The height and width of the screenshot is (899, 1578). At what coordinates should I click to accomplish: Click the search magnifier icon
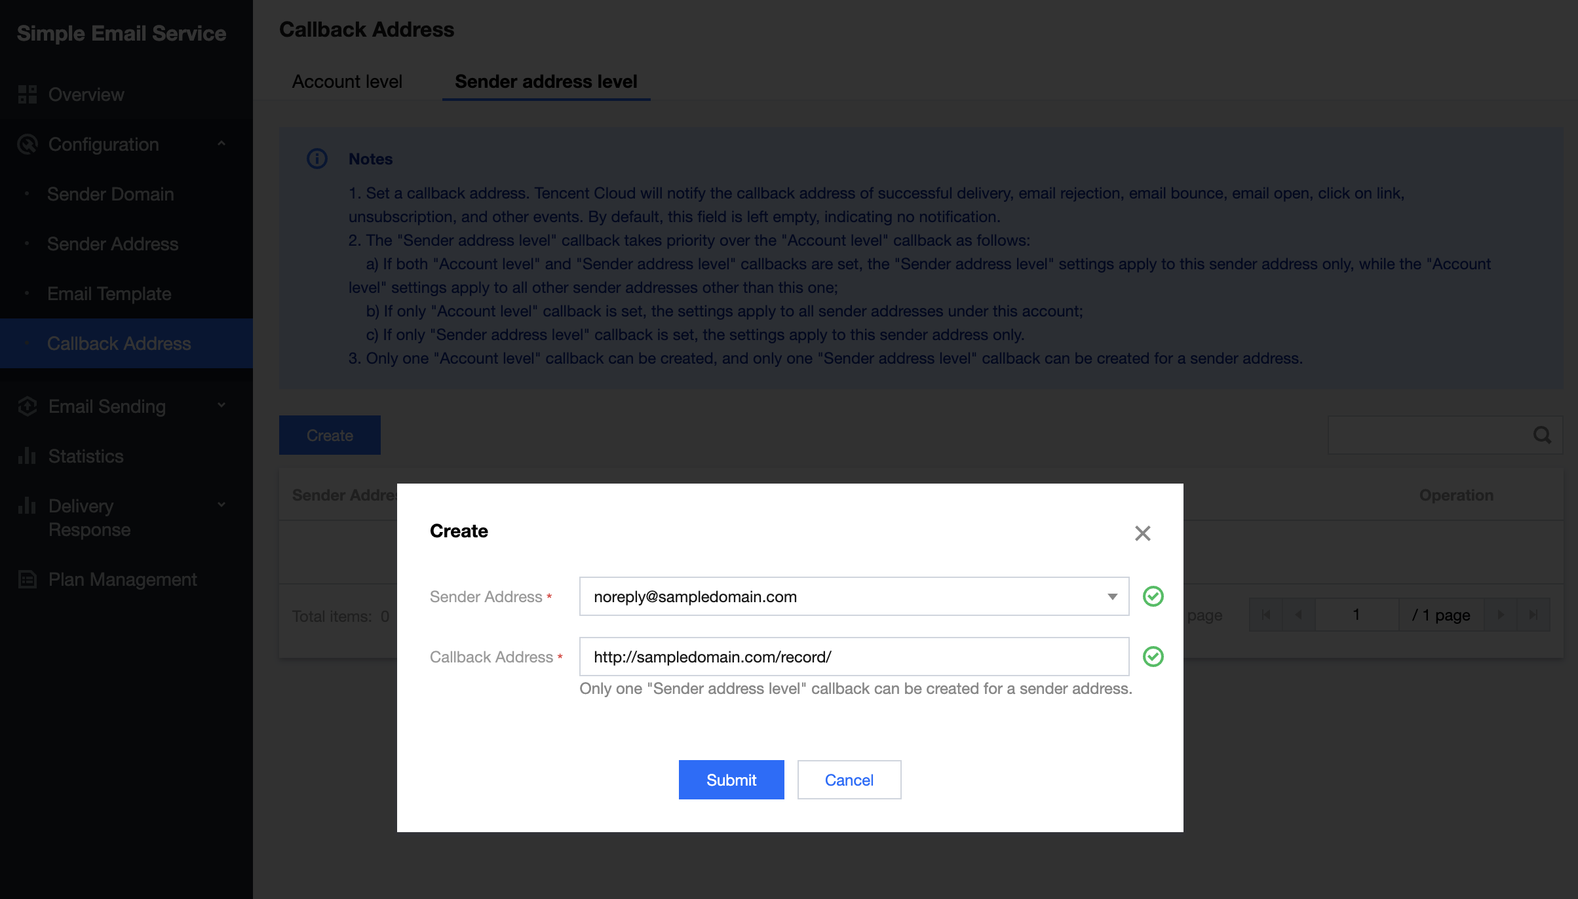1542,435
